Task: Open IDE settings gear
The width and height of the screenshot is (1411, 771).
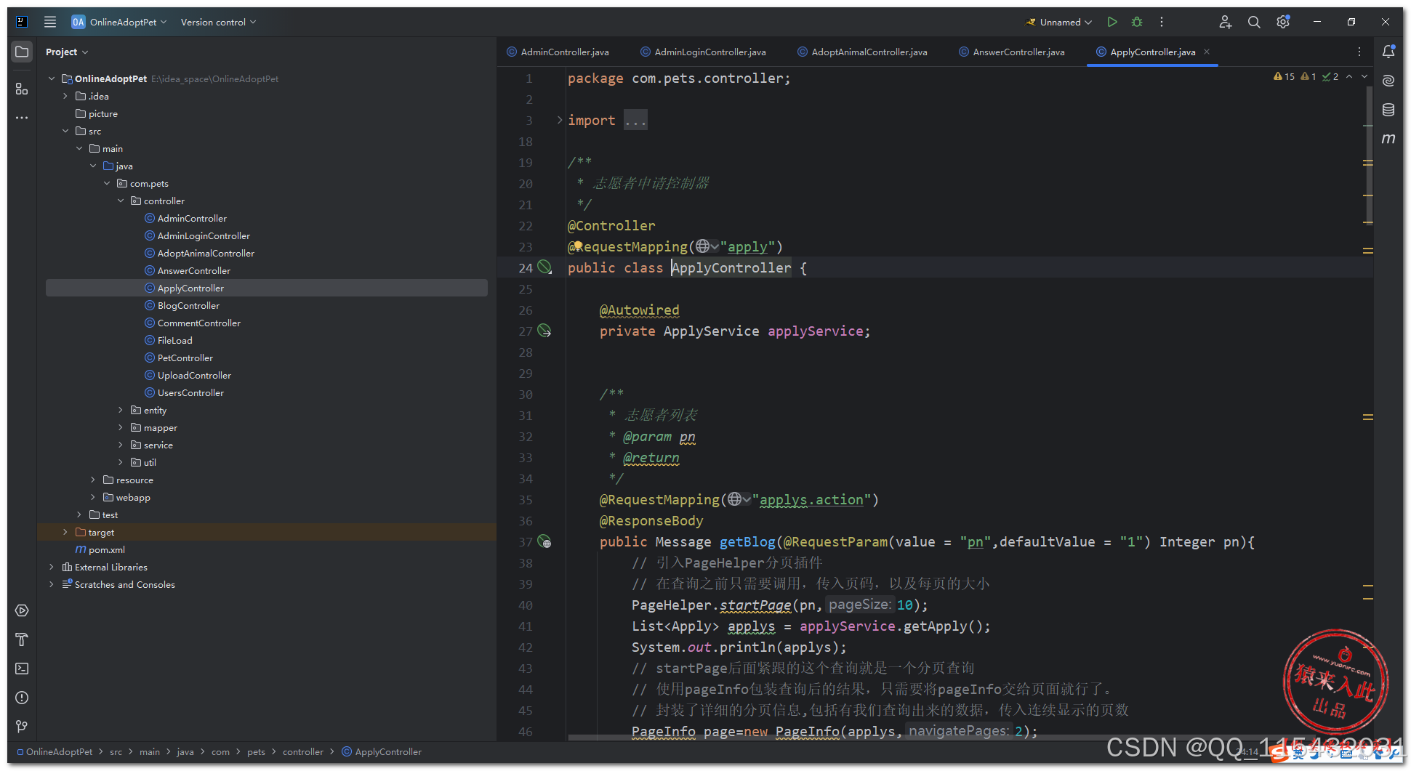Action: 1283,22
